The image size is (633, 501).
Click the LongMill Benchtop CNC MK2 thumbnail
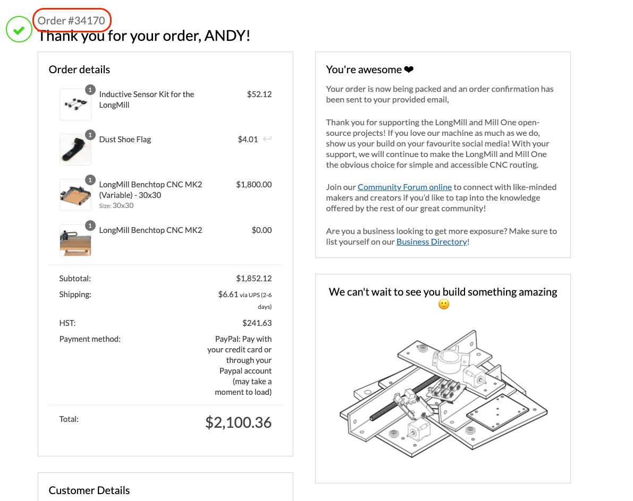pos(75,240)
